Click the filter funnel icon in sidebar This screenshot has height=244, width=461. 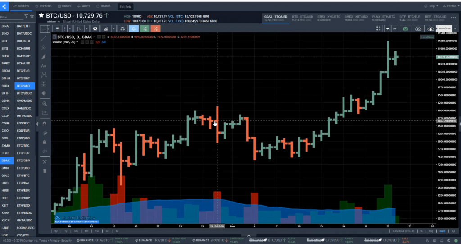click(26, 17)
